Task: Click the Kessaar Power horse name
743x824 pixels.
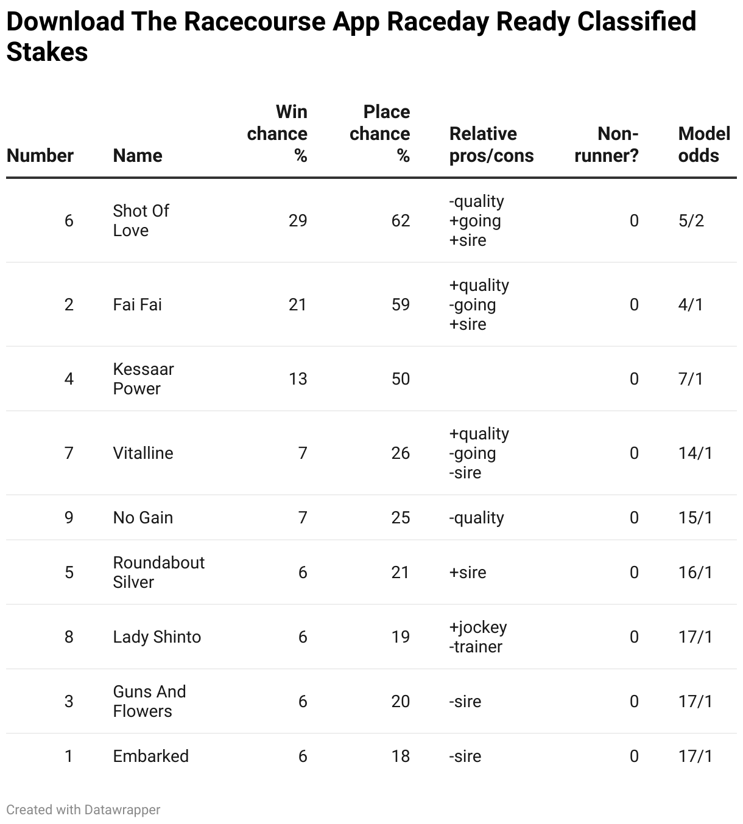Action: pos(144,379)
